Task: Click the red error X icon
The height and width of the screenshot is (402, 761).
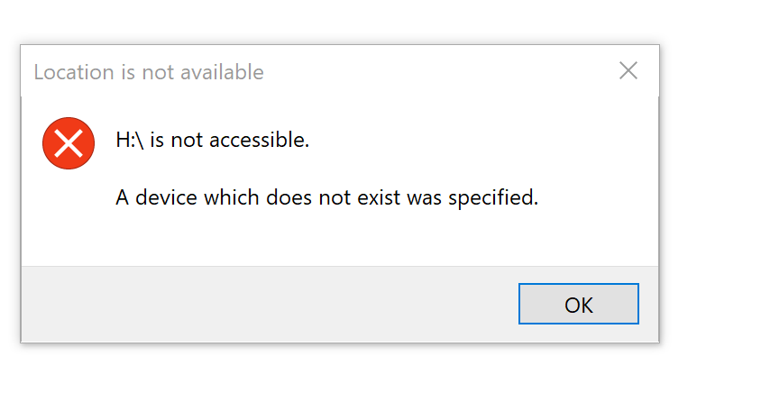Action: (x=69, y=142)
